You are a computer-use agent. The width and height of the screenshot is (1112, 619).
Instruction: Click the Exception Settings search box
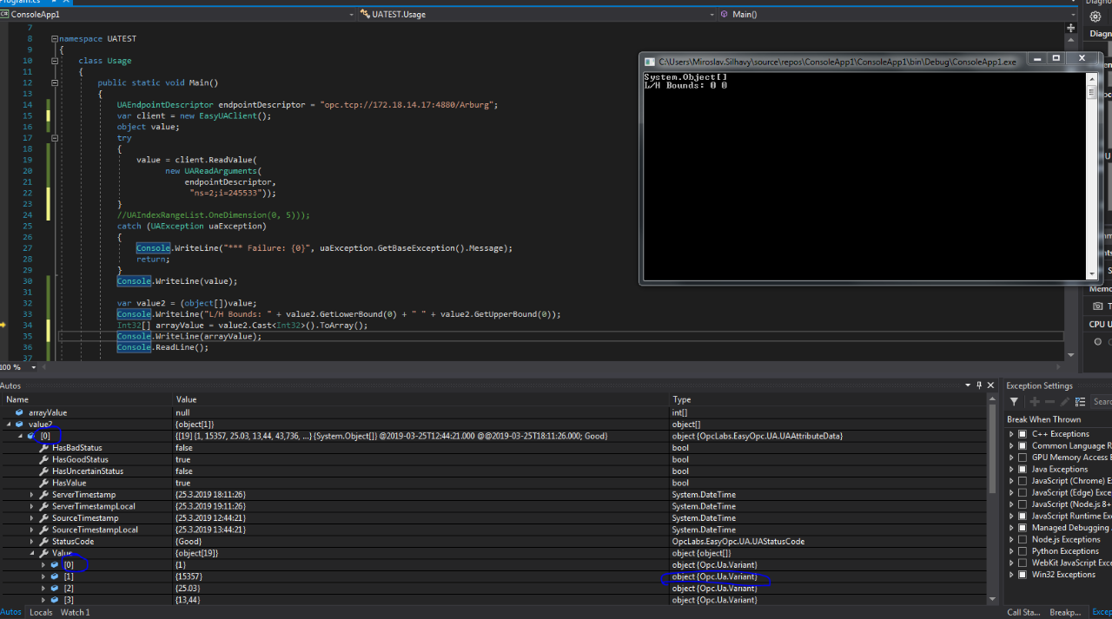click(x=1102, y=401)
